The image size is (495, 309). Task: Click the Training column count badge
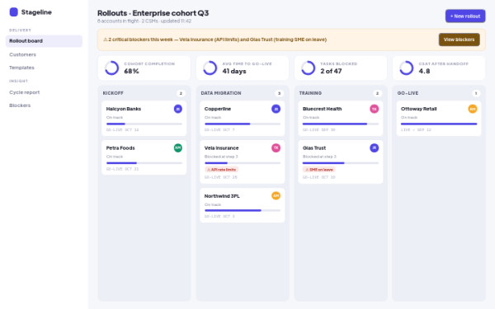[x=377, y=93]
